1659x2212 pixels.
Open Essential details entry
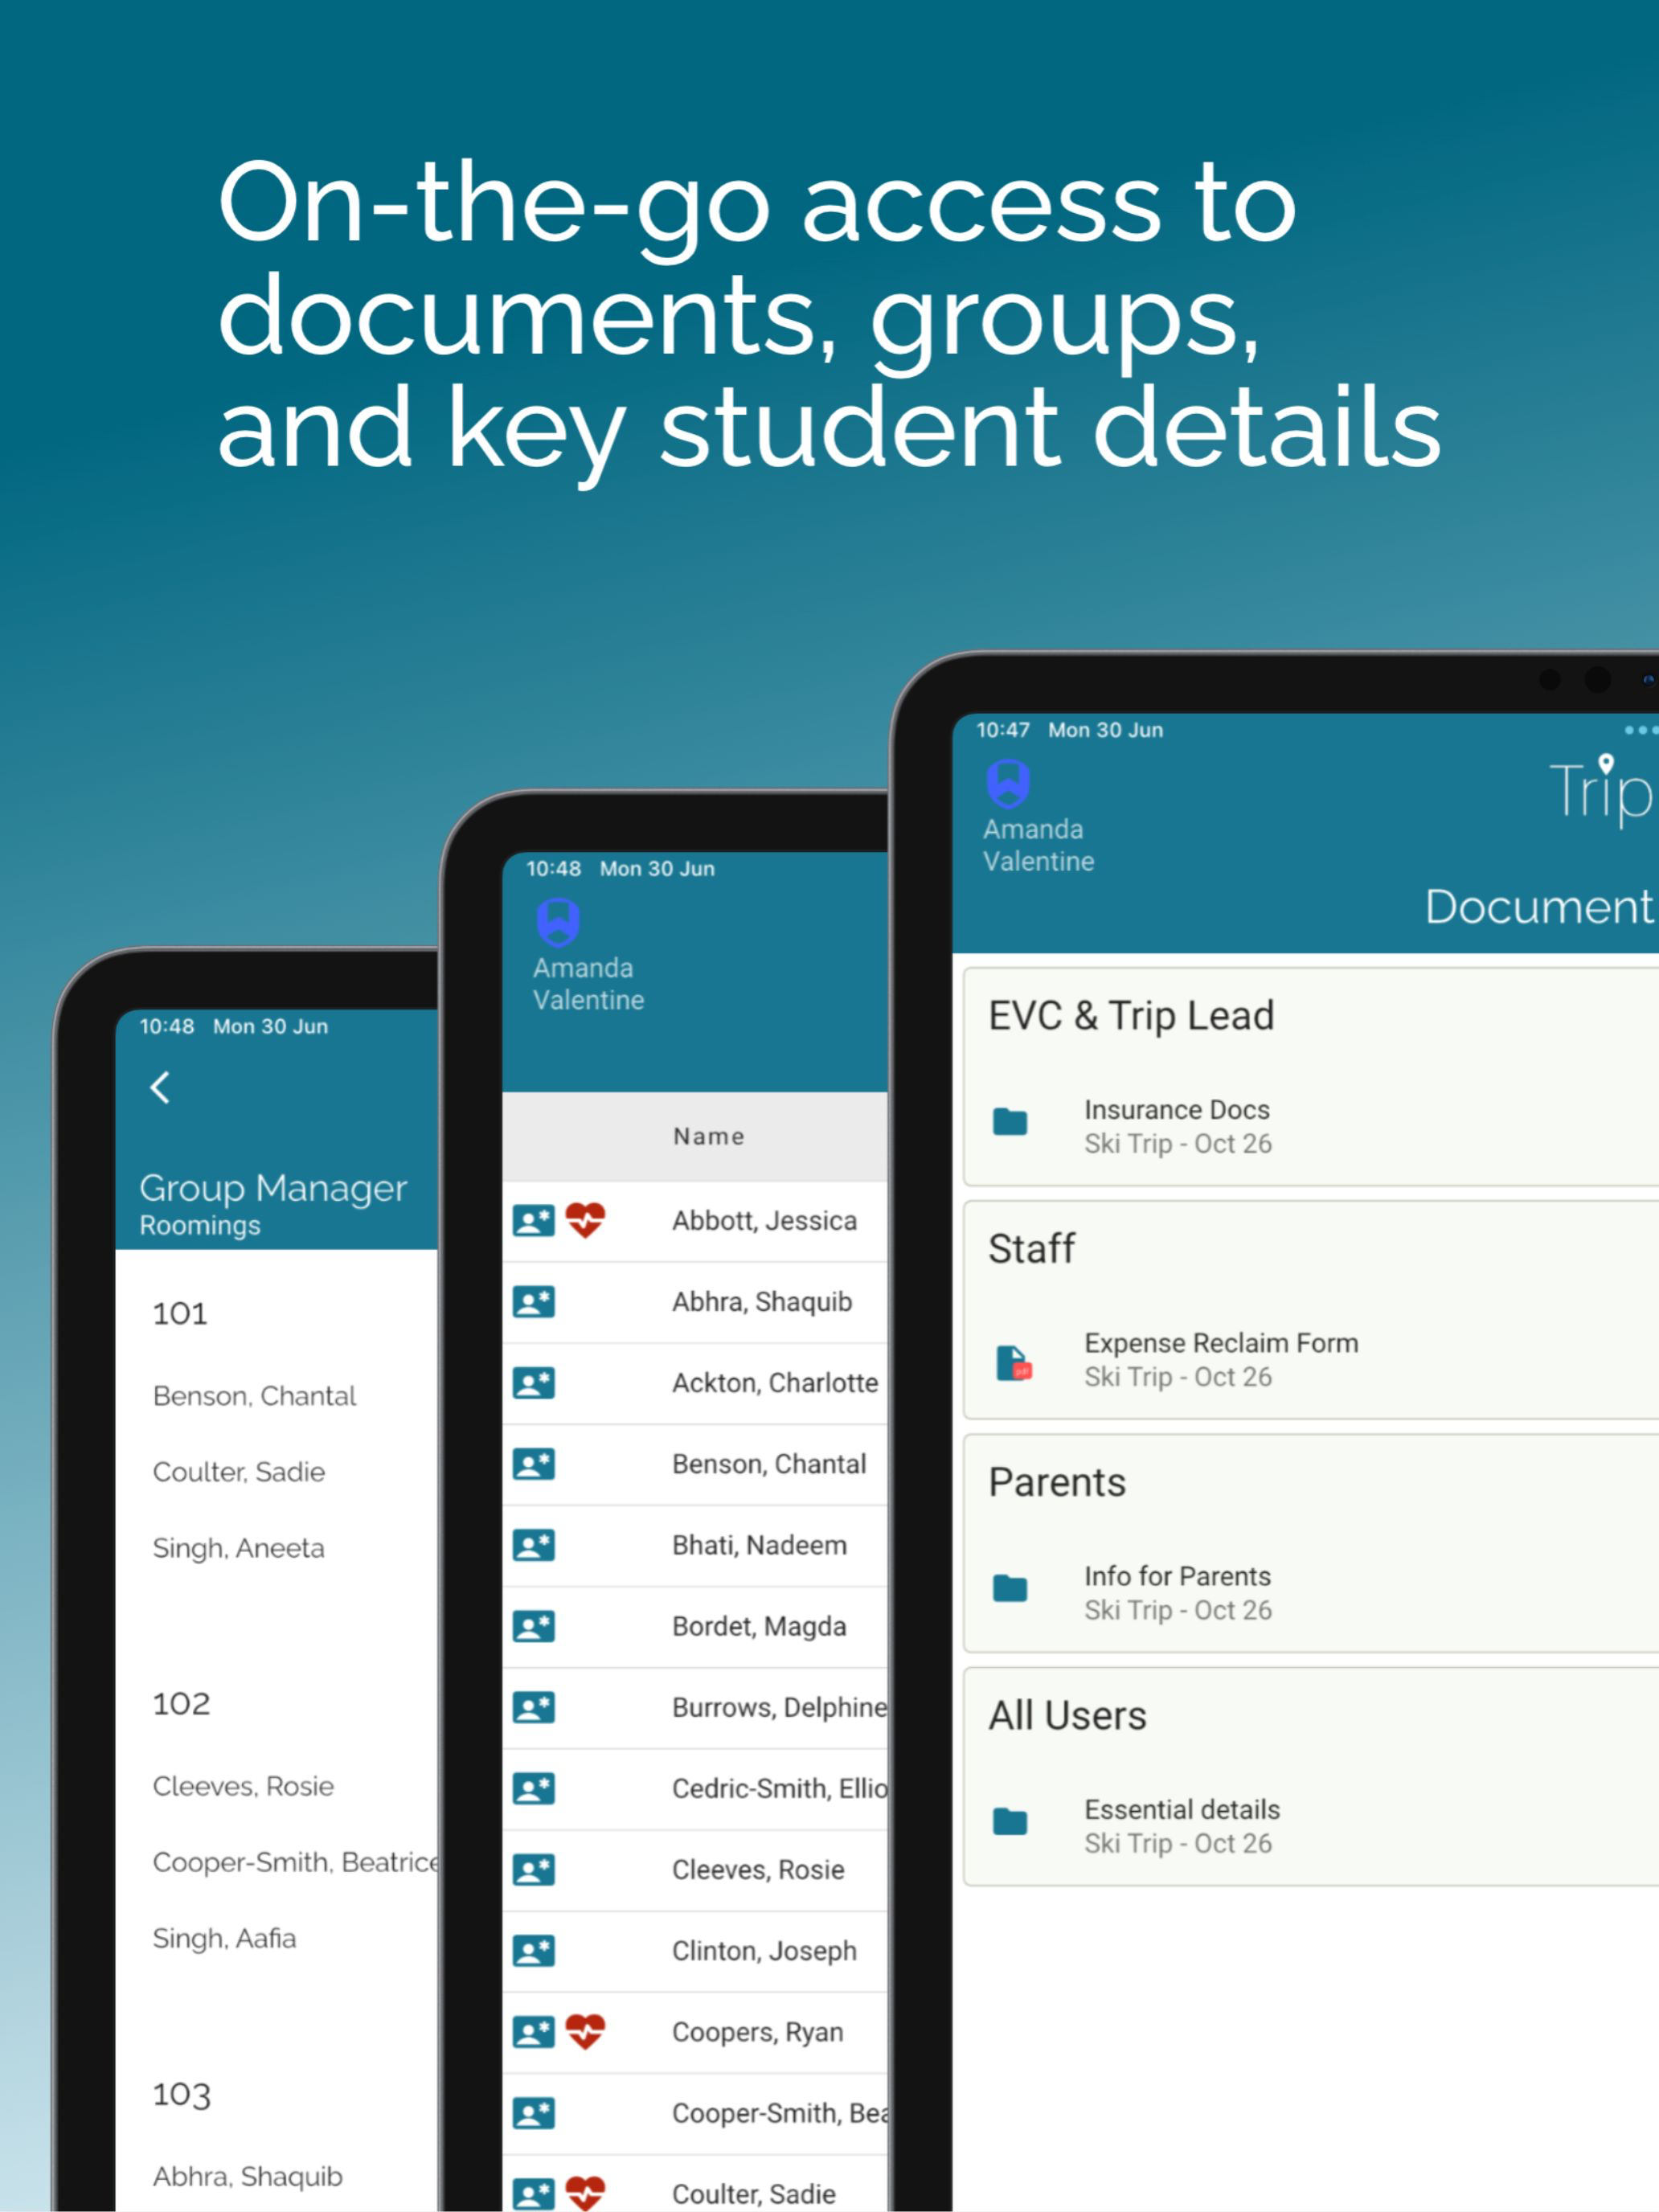[1311, 1826]
